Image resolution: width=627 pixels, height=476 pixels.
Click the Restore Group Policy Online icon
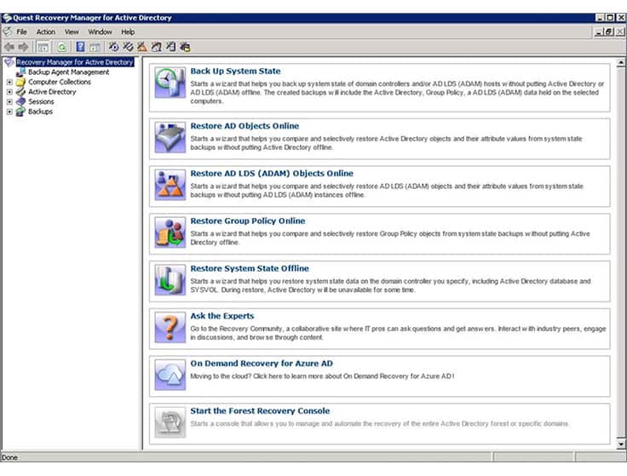[170, 232]
